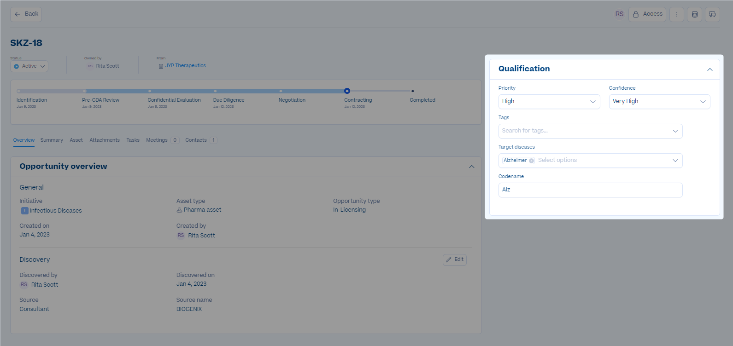Open the three-dot more options menu
733x346 pixels.
(677, 14)
